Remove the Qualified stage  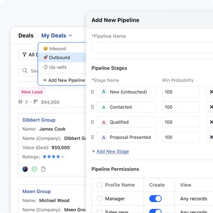(x=211, y=122)
